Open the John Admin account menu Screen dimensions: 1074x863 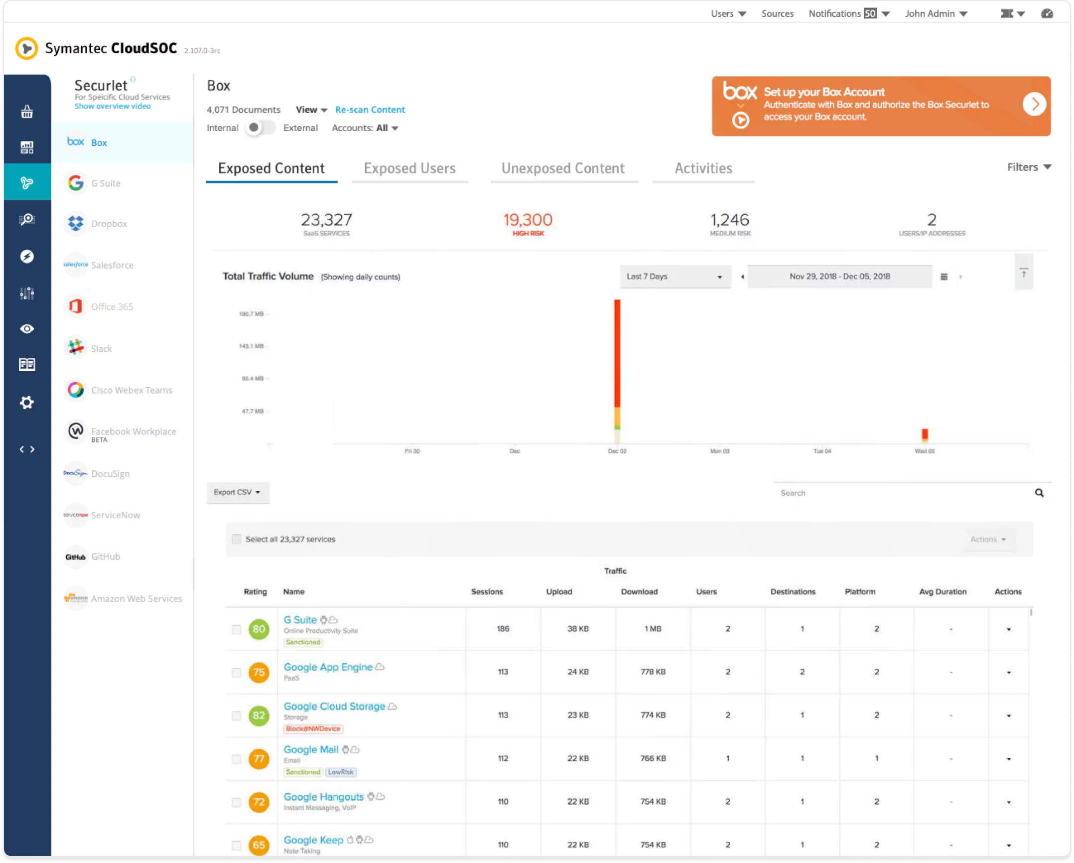point(937,14)
